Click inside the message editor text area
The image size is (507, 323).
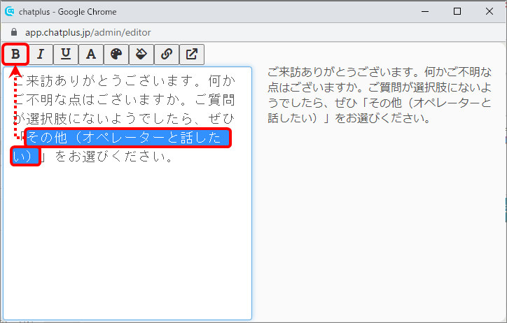(127, 193)
